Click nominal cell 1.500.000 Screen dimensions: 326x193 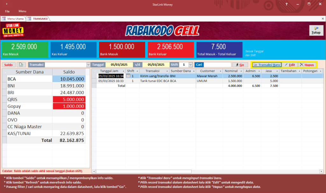pos(233,81)
